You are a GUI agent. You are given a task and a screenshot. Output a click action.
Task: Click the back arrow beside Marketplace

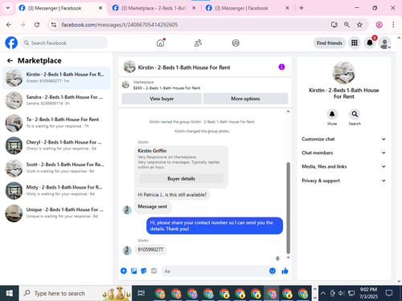(10, 61)
